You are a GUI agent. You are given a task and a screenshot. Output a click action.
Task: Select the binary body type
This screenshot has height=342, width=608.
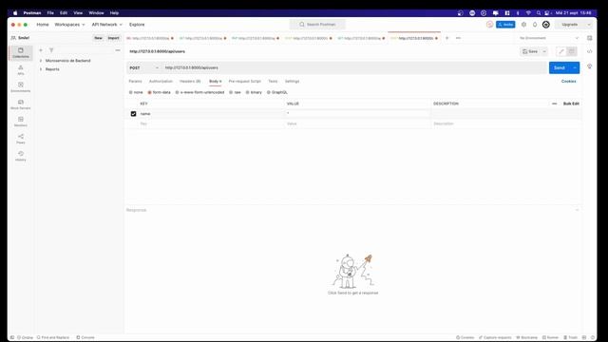pos(254,92)
